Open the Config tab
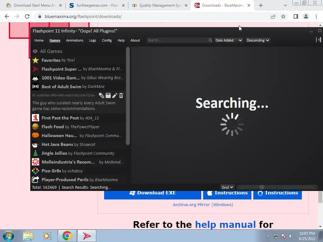Screen dimensions: 323x242 (x=107, y=40)
